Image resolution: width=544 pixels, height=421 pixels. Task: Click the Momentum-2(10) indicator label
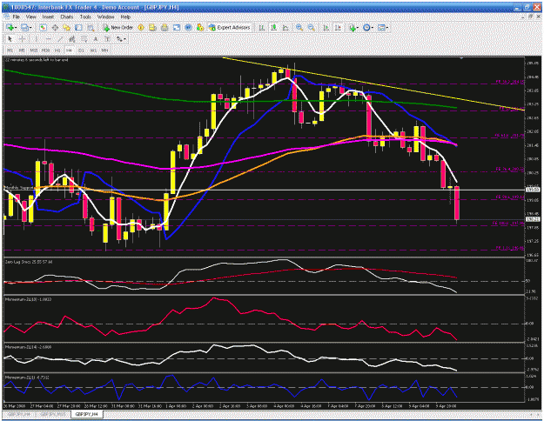(29, 299)
